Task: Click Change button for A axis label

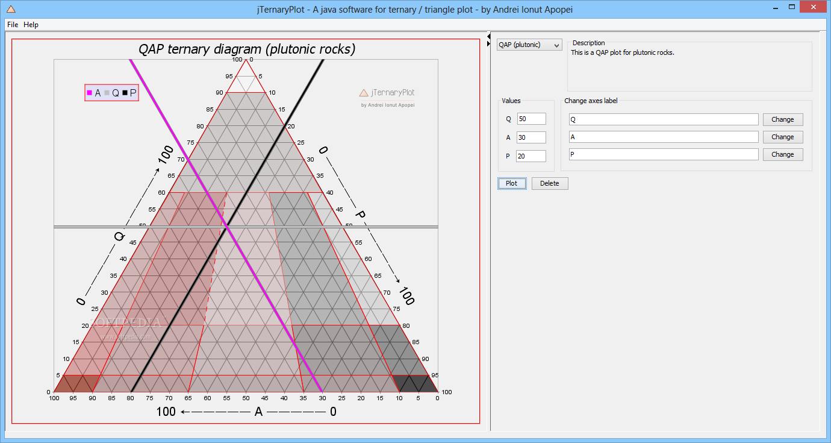Action: [783, 137]
